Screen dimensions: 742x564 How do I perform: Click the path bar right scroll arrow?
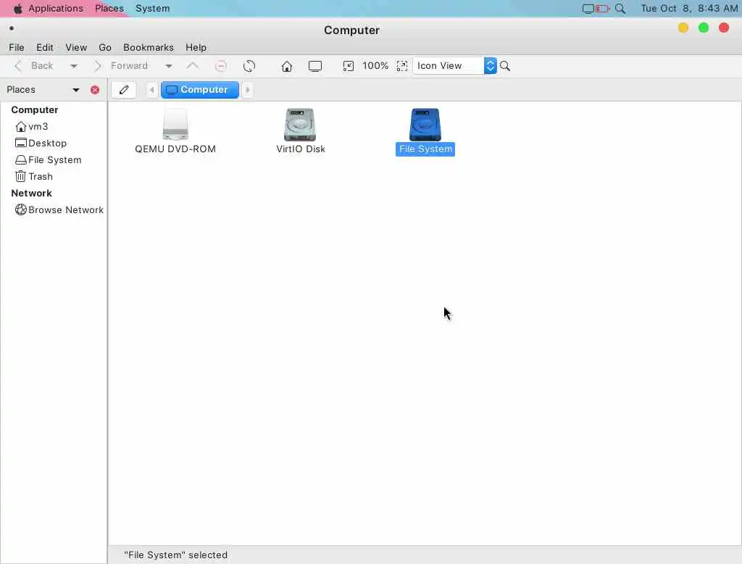click(247, 89)
